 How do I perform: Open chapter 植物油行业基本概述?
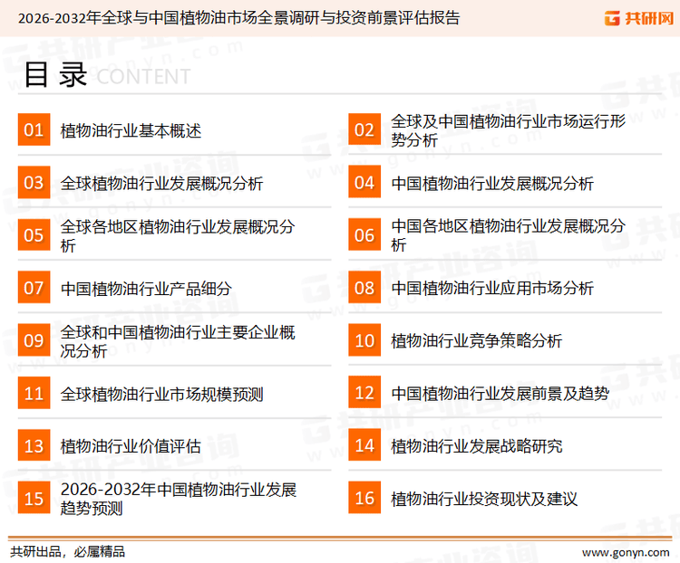(131, 130)
